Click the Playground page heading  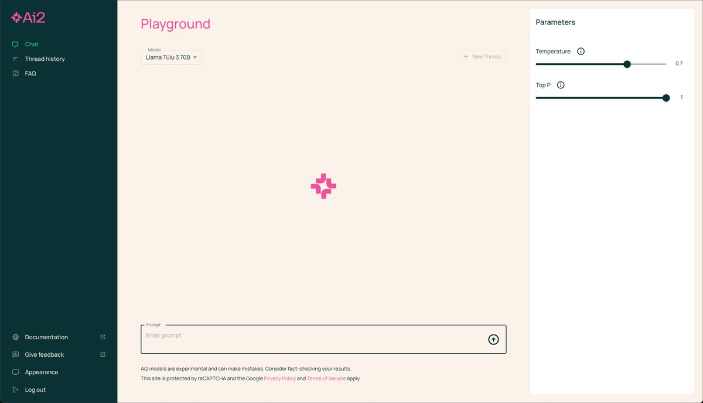[175, 25]
